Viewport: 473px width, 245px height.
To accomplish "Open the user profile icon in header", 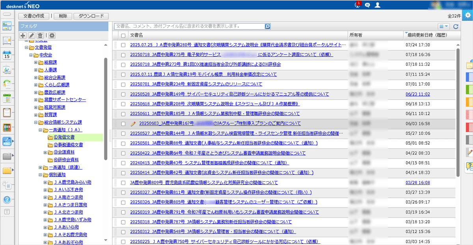I will tap(378, 5).
